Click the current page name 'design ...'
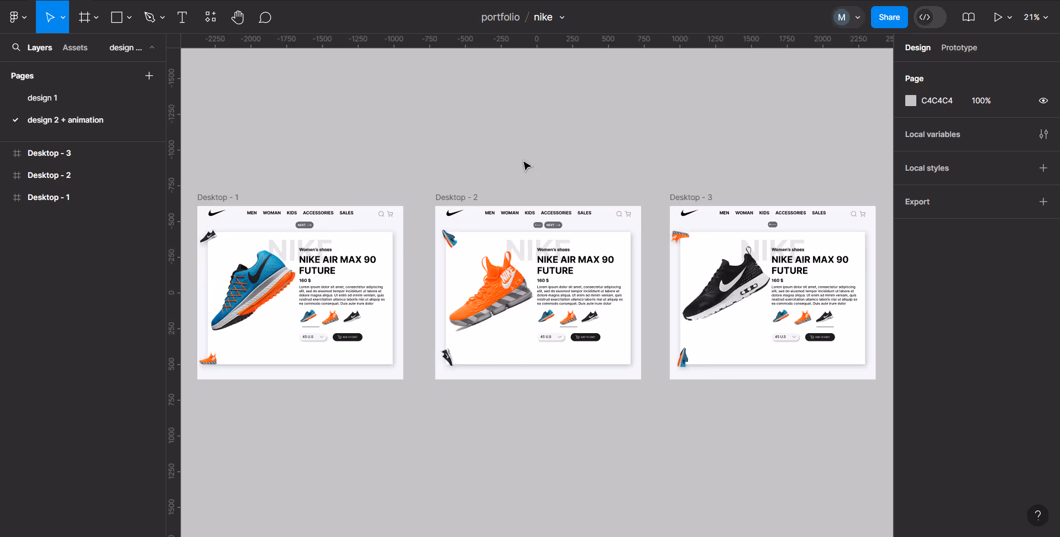The image size is (1060, 537). coord(125,48)
